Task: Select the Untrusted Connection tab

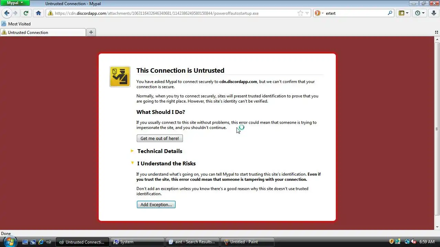Action: click(43, 32)
